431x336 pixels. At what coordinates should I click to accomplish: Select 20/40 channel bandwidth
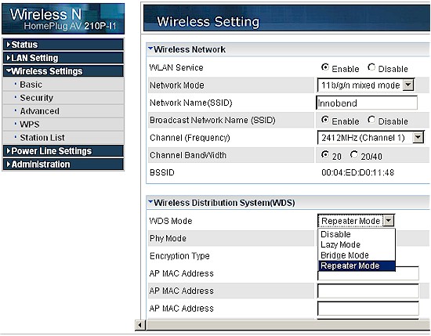pyautogui.click(x=354, y=154)
